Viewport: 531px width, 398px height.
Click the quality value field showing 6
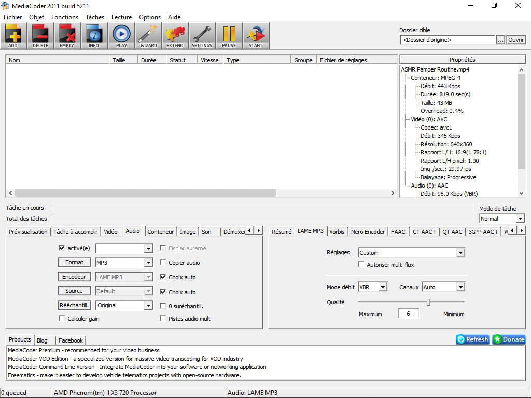(x=409, y=314)
